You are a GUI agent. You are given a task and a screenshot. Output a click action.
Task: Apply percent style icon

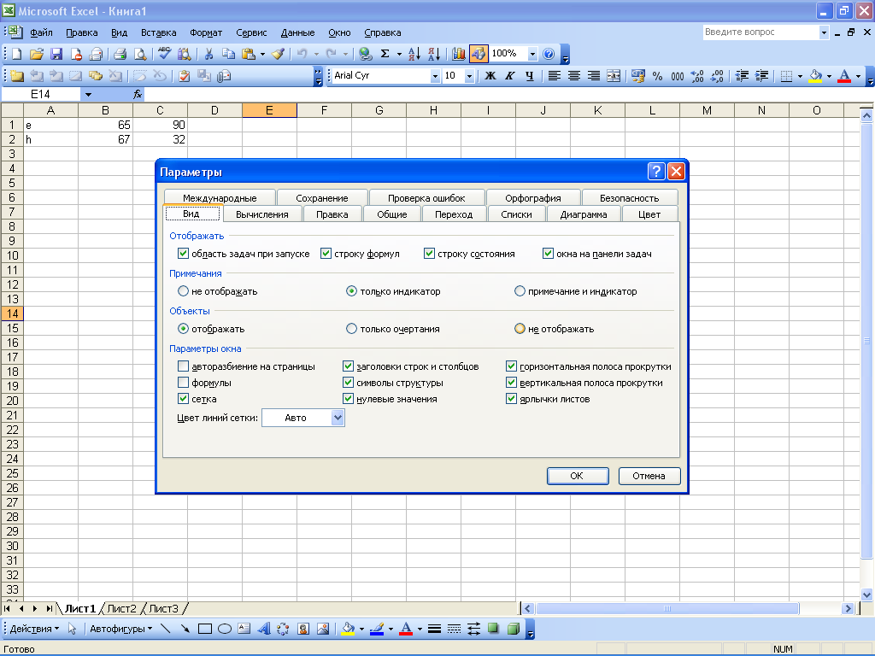coord(657,76)
